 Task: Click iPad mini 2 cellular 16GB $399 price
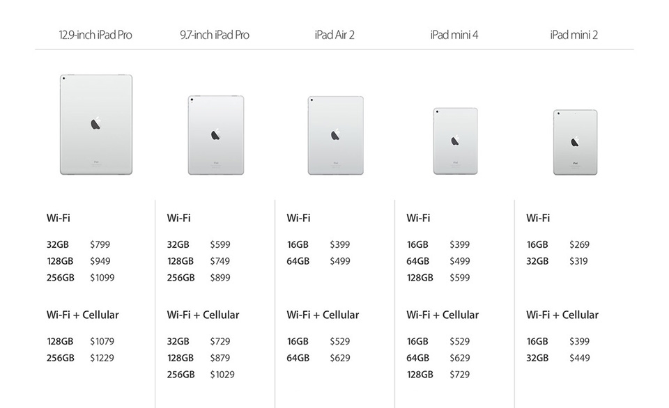point(579,341)
